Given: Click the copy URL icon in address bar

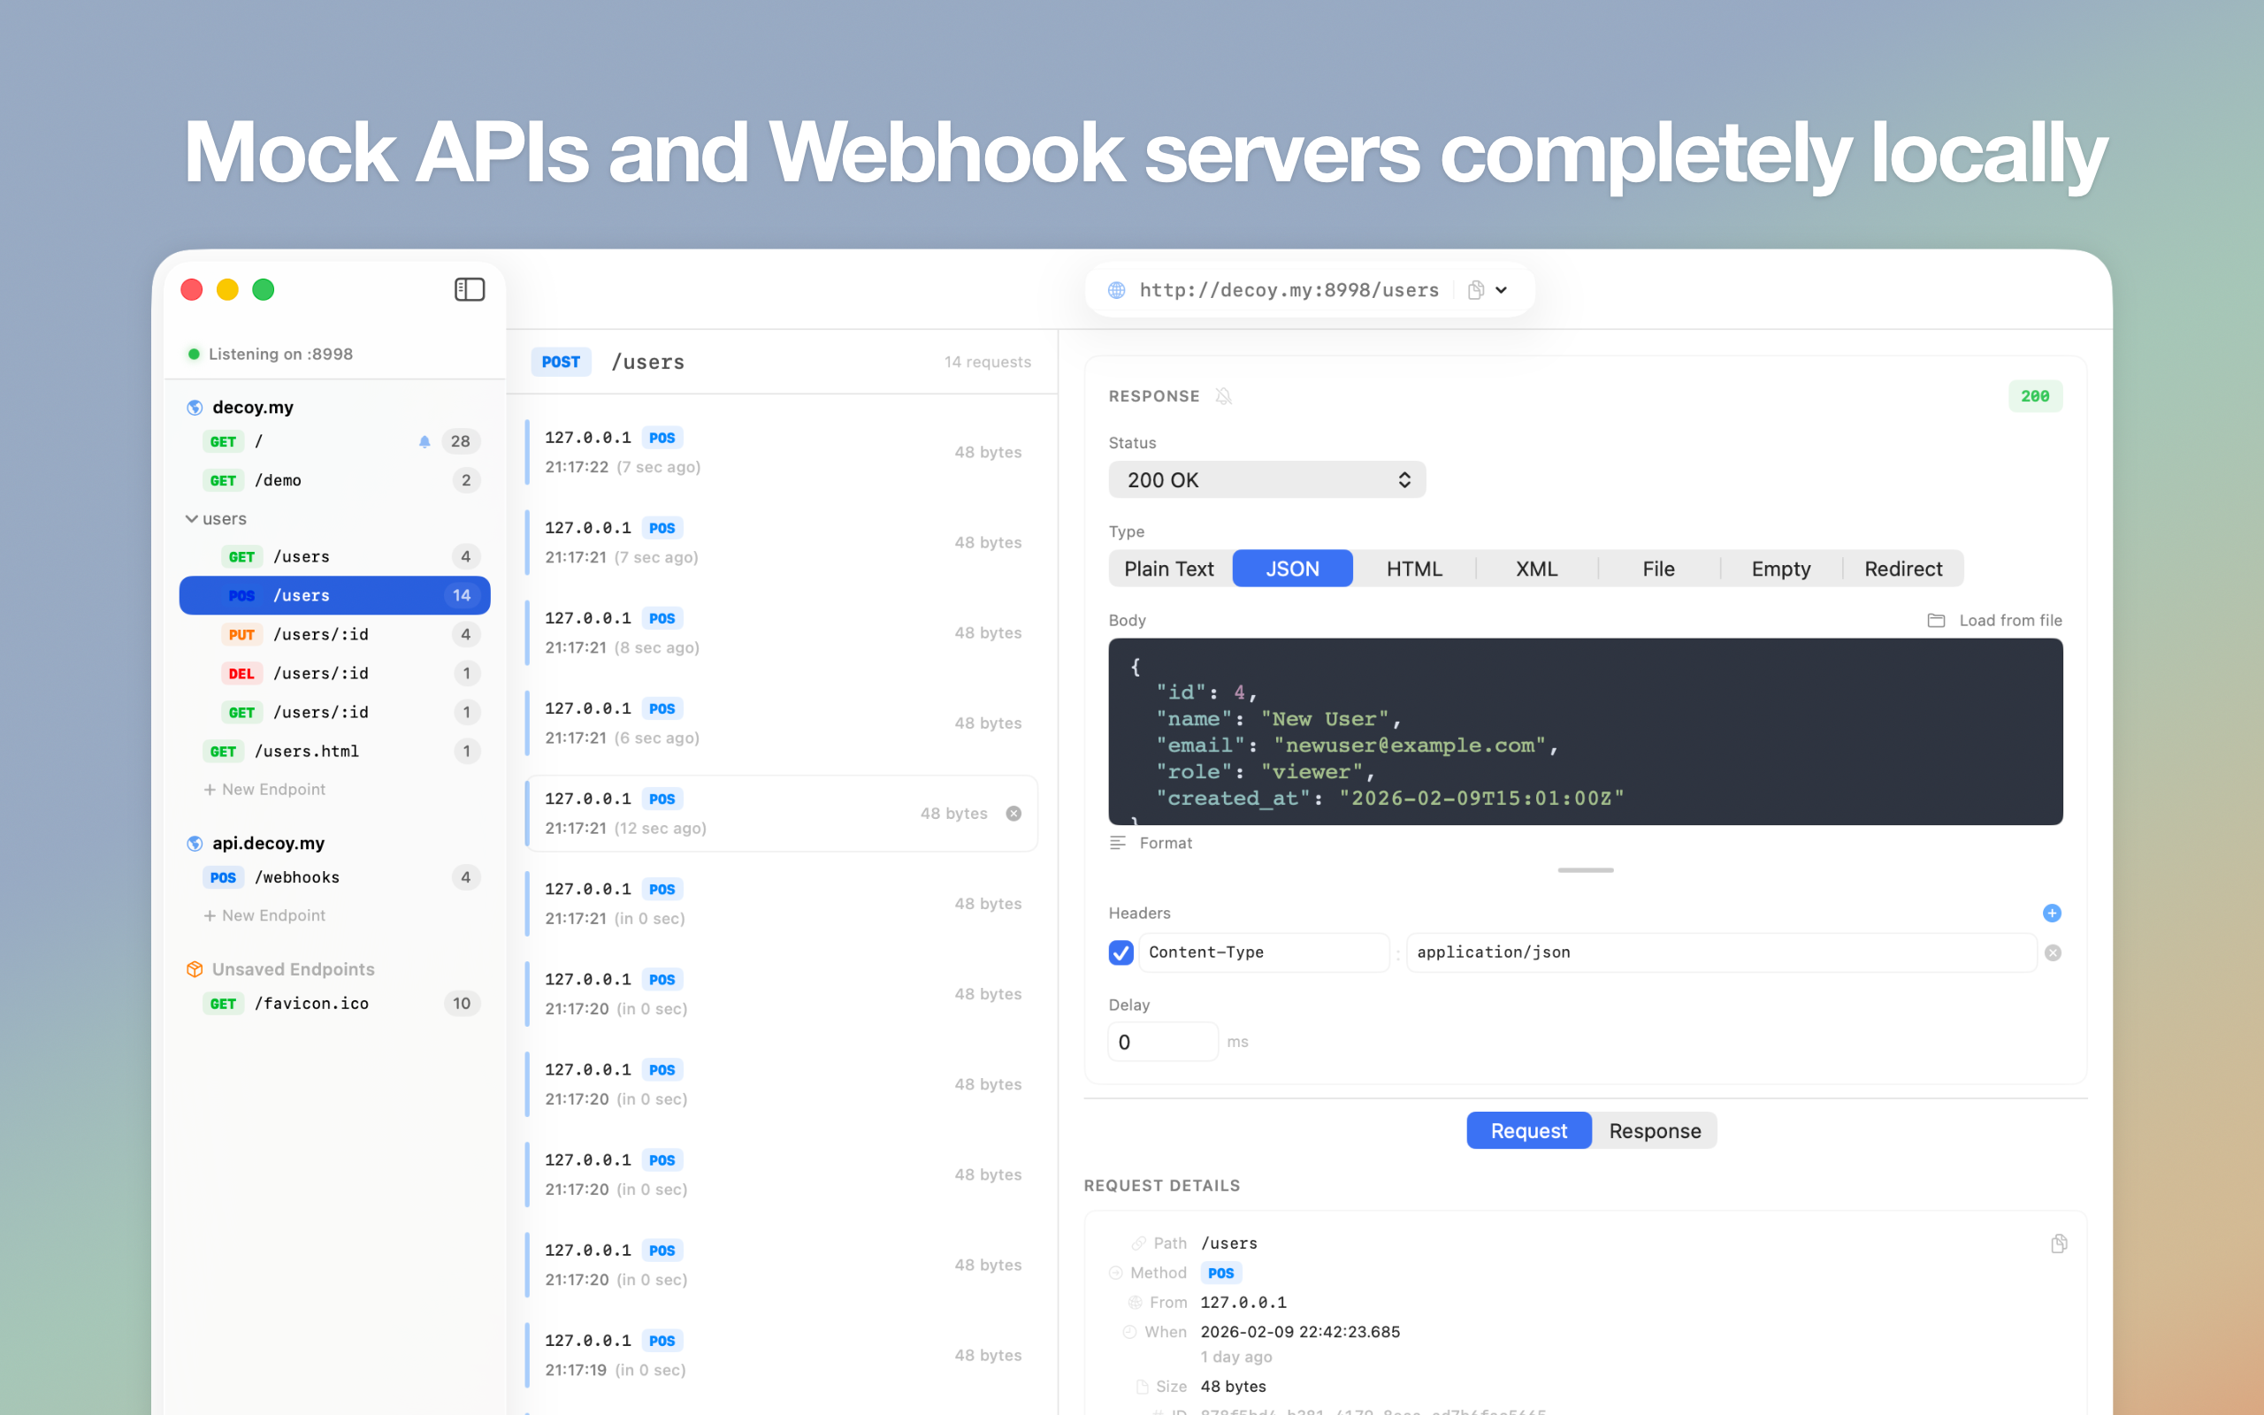Looking at the screenshot, I should click(x=1475, y=290).
